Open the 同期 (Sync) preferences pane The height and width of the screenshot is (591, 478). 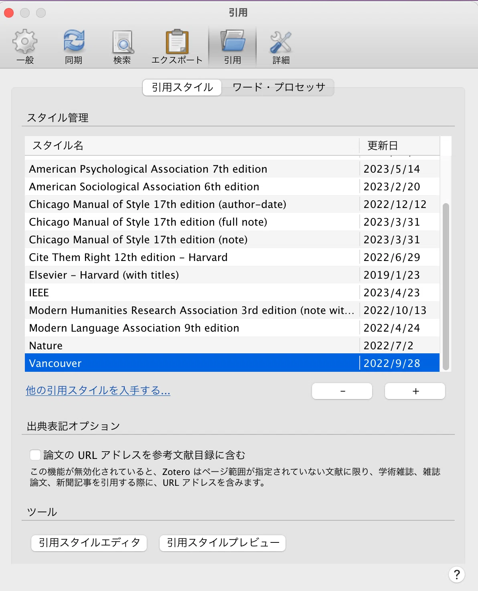point(74,47)
